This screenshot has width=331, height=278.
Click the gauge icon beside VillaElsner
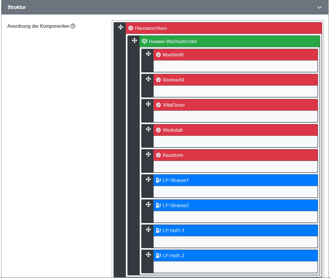[158, 105]
